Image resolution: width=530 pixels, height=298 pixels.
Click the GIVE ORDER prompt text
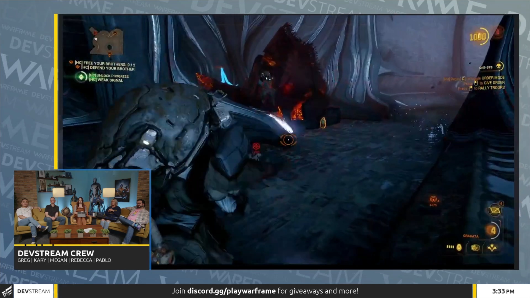coord(494,83)
